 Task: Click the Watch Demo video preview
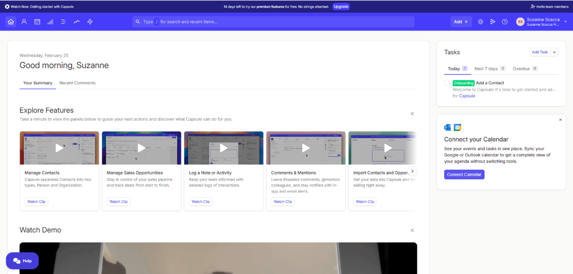click(x=218, y=258)
